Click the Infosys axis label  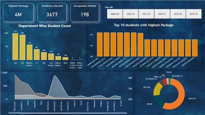28,103
